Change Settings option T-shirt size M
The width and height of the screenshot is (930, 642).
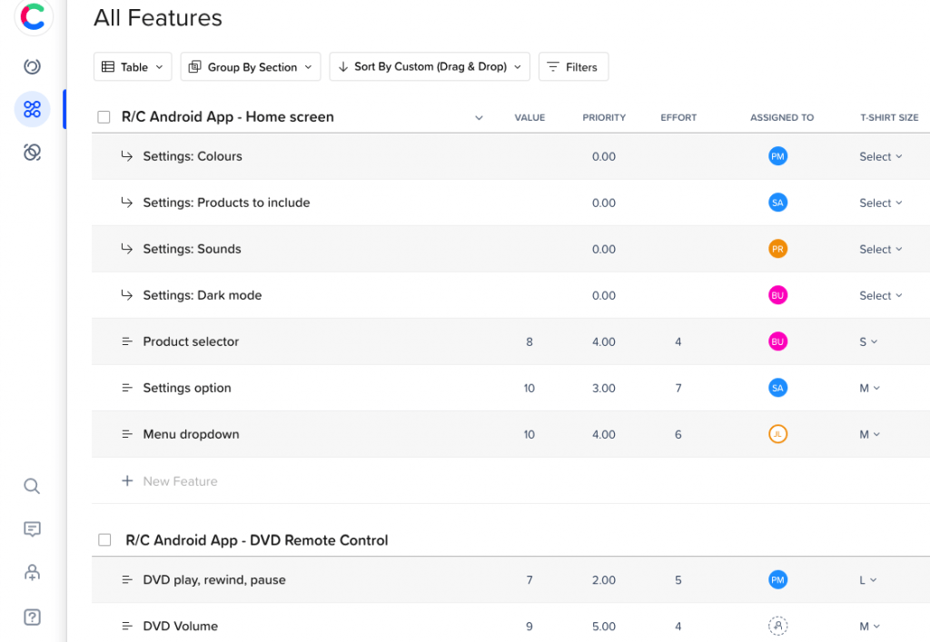tap(869, 388)
